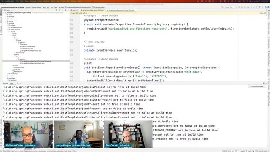Click the terminal panel settings gear icon

(264, 83)
